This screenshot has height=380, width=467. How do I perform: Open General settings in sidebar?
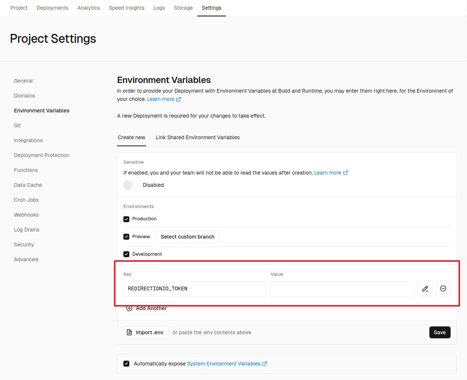[23, 81]
